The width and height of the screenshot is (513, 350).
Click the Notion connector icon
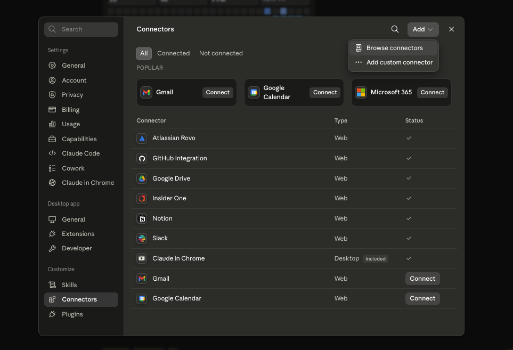pyautogui.click(x=142, y=218)
